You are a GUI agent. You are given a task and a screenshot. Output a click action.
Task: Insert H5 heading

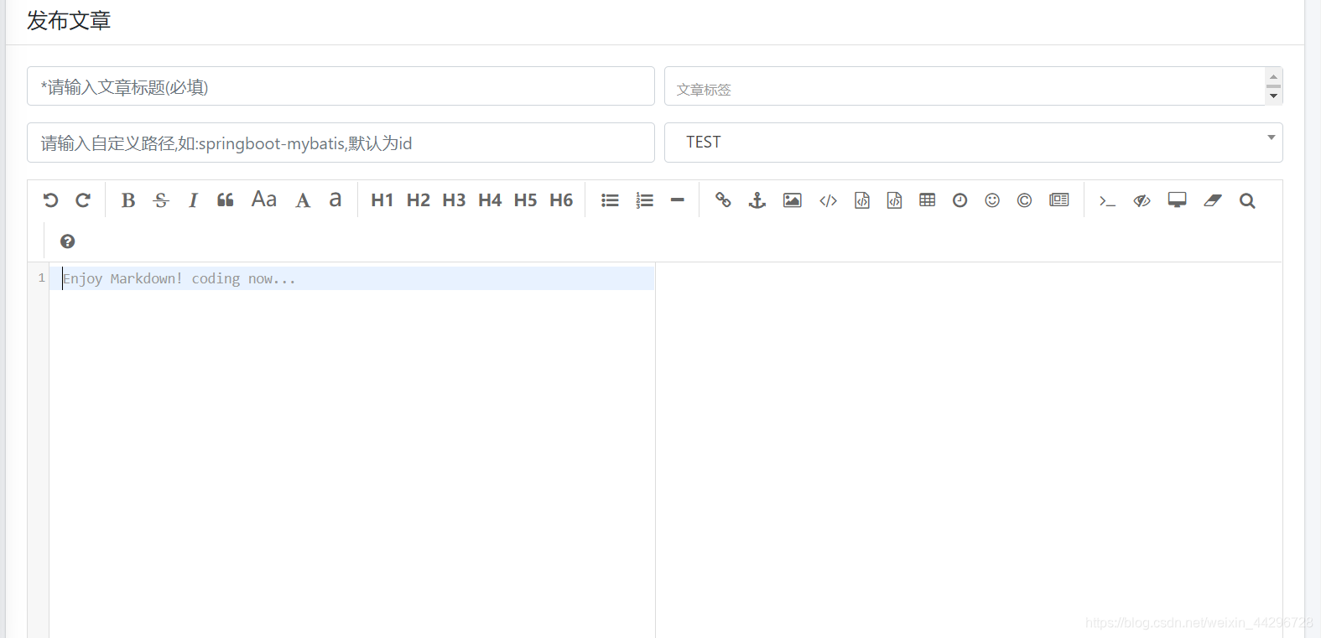[525, 200]
